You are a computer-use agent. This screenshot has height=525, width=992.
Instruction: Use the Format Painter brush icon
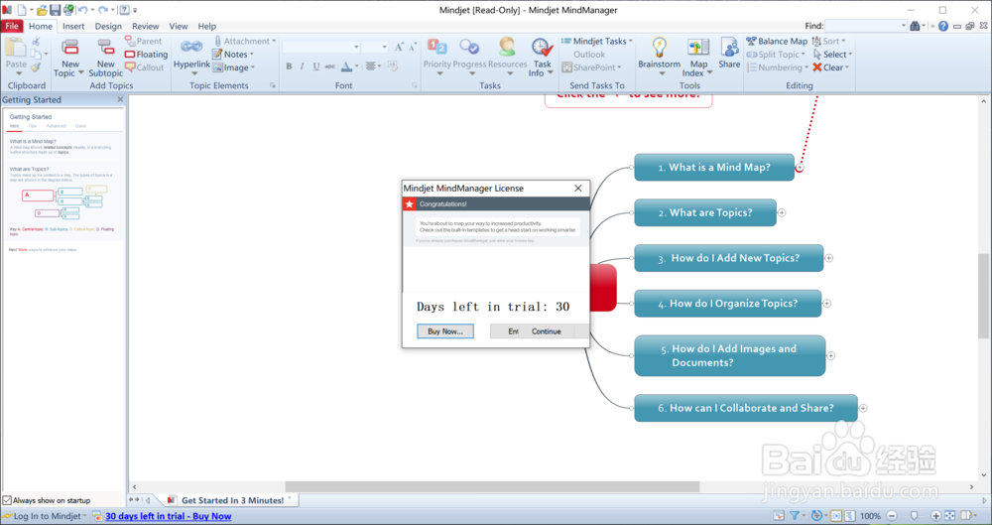[36, 67]
